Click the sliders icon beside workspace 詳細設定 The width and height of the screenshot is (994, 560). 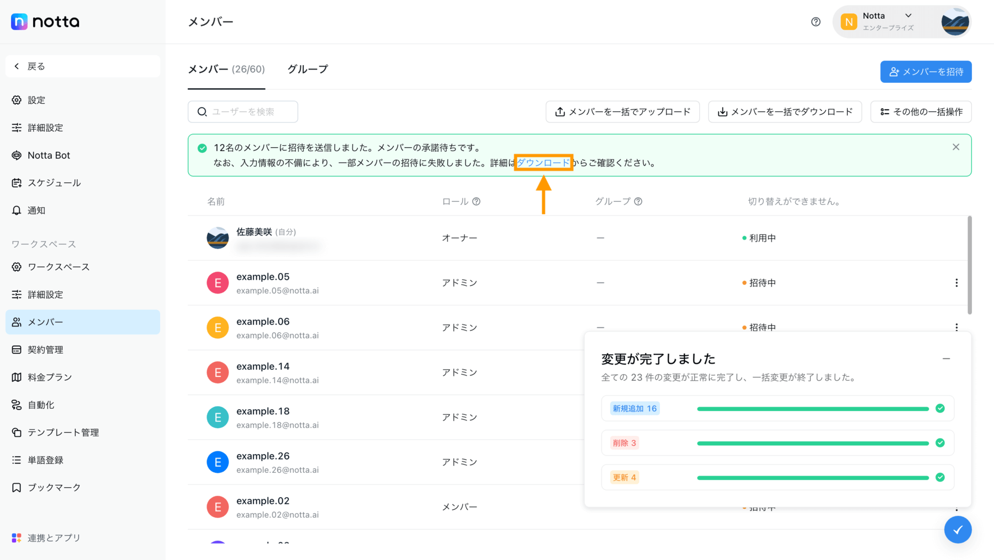17,295
